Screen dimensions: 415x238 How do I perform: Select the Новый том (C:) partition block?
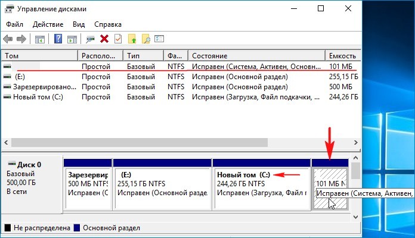click(262, 184)
